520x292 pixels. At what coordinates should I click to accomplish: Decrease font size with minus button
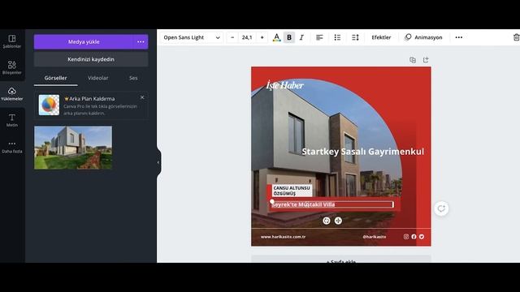pos(232,37)
